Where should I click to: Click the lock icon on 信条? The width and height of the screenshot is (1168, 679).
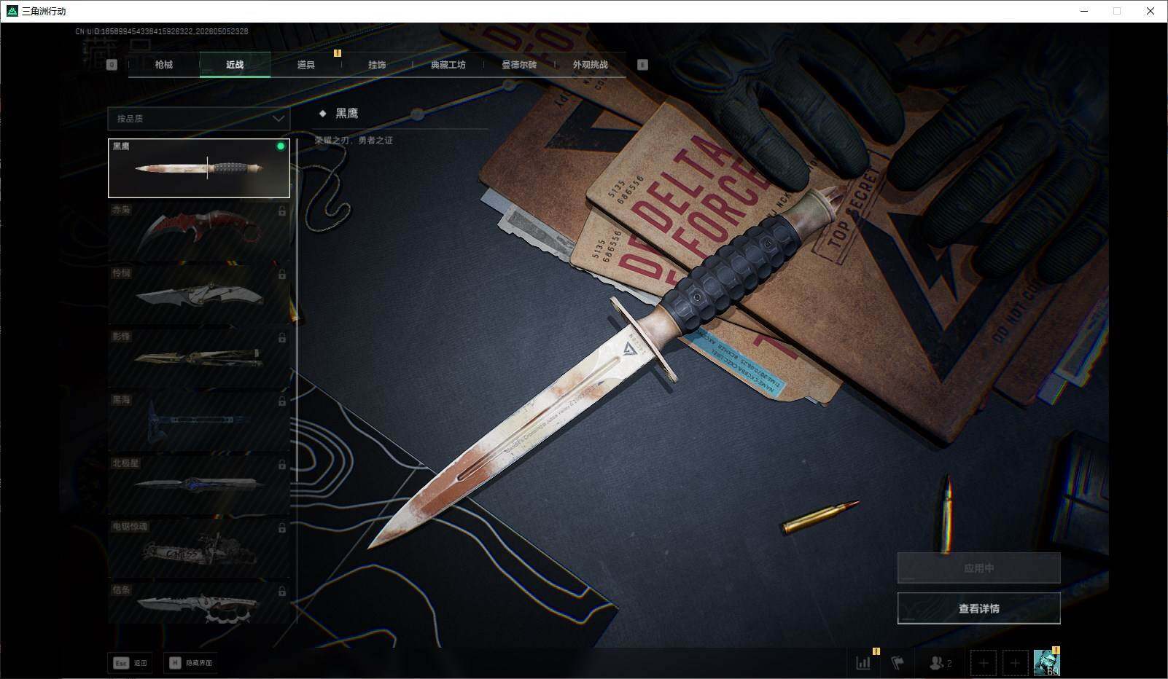pyautogui.click(x=281, y=592)
